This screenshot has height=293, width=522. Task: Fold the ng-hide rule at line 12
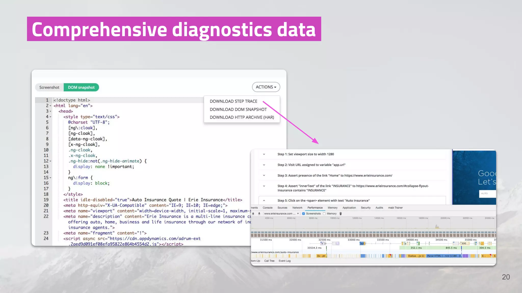tap(50, 161)
